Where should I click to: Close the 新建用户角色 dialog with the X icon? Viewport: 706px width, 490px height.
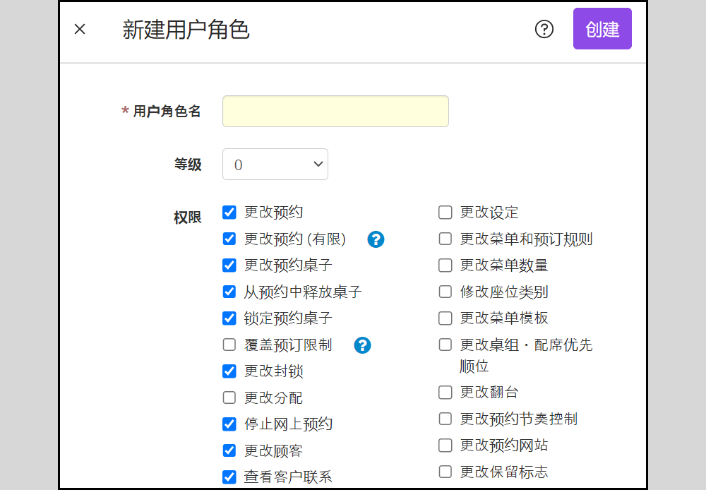point(80,29)
